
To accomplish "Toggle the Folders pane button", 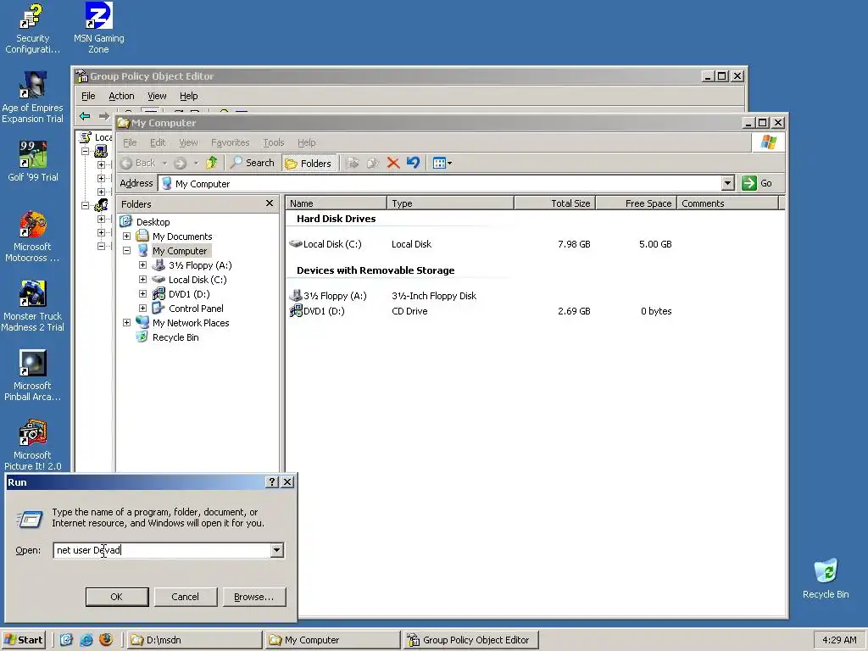I will [x=309, y=163].
